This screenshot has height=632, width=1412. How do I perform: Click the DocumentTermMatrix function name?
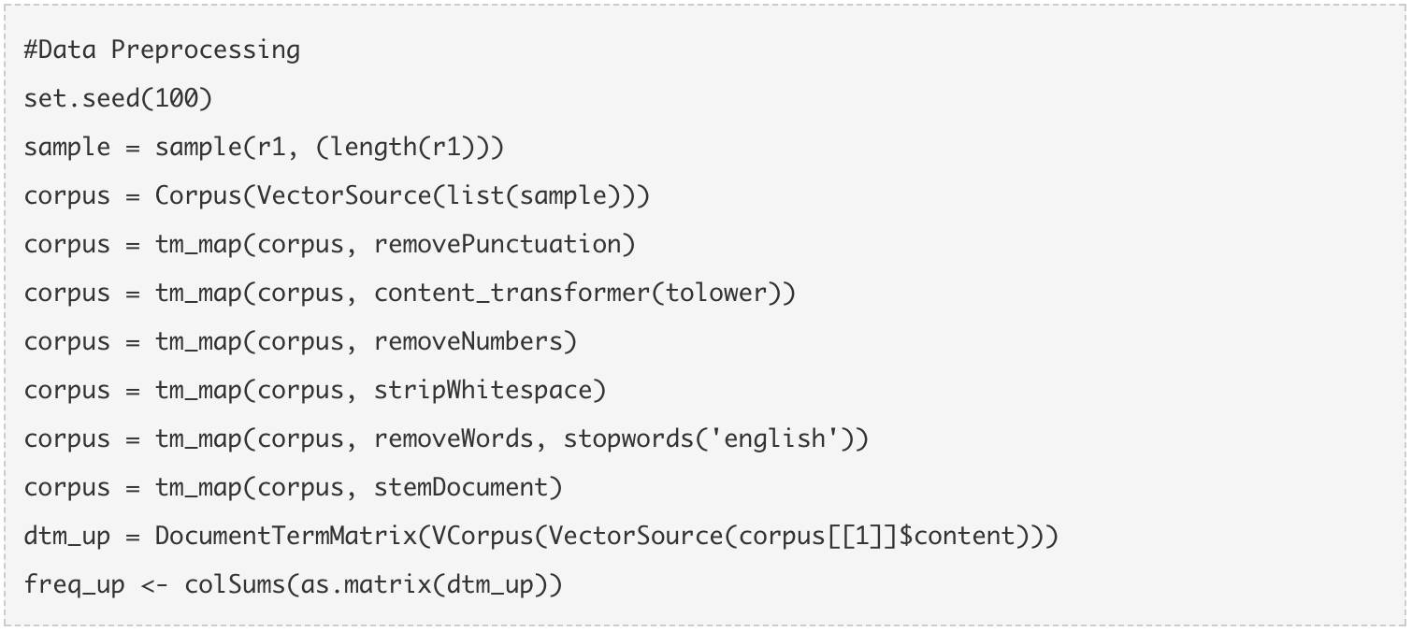click(286, 536)
